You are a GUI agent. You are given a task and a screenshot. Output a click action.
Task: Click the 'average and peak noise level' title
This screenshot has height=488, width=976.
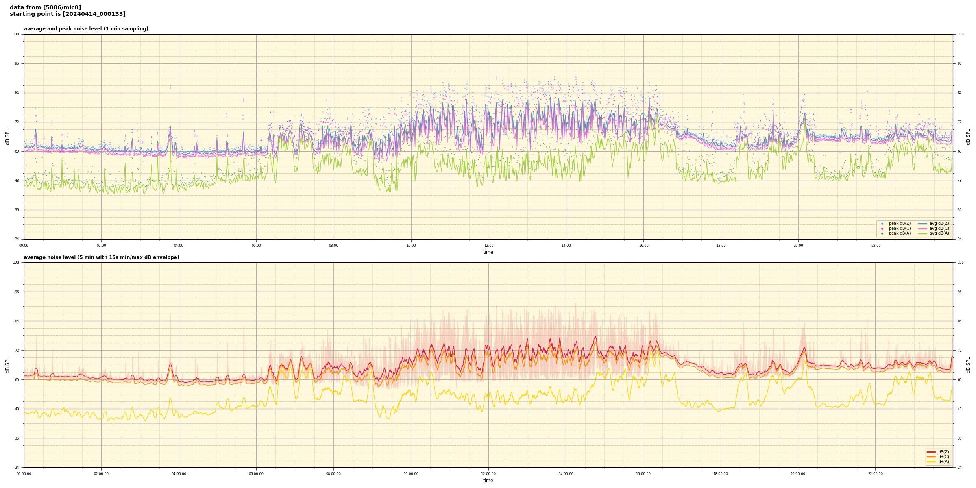click(x=86, y=29)
